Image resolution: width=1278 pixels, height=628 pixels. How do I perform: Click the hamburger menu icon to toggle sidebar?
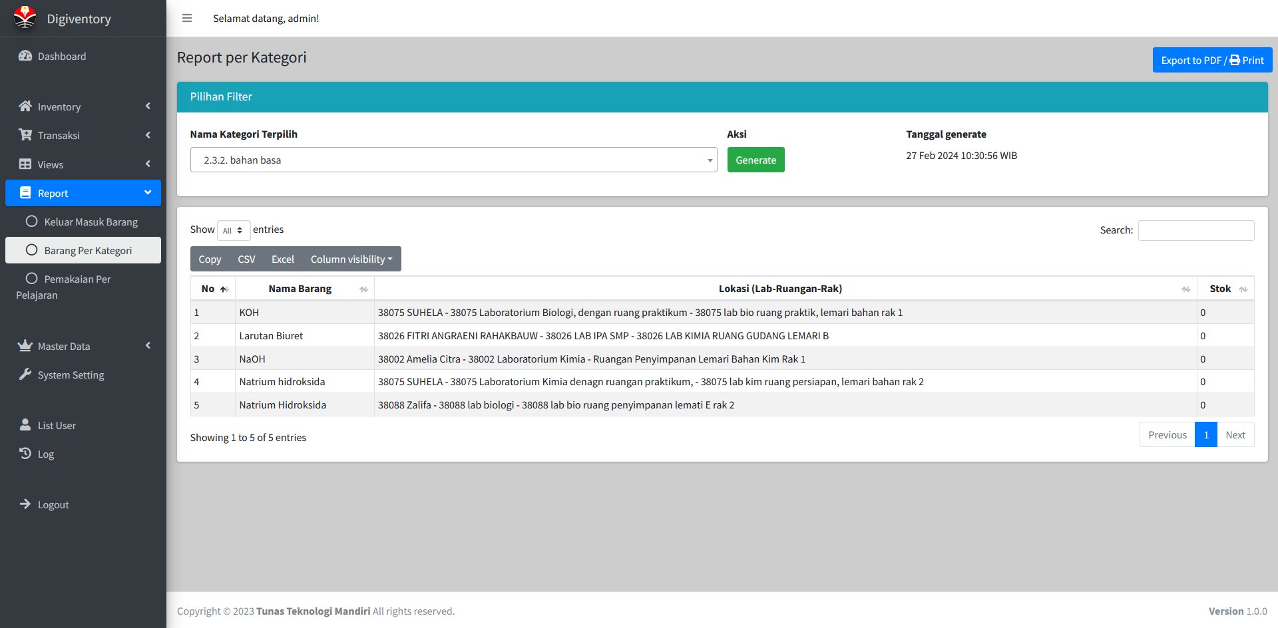pos(187,18)
